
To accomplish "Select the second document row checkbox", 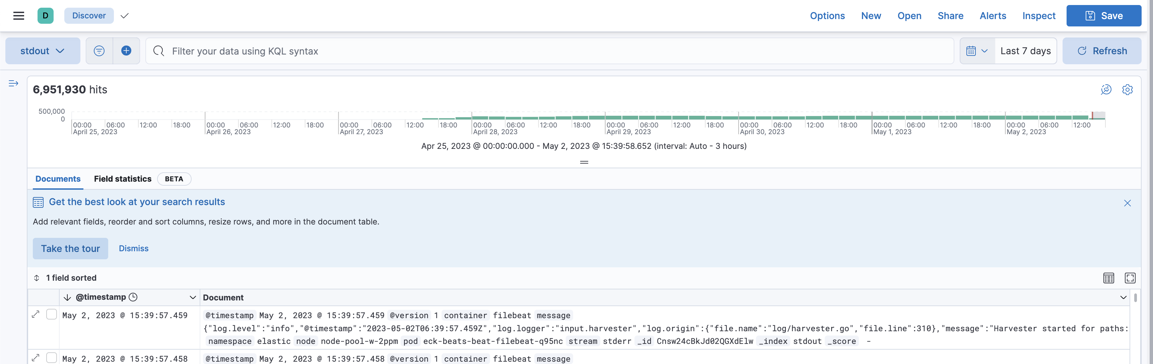I will coord(52,357).
